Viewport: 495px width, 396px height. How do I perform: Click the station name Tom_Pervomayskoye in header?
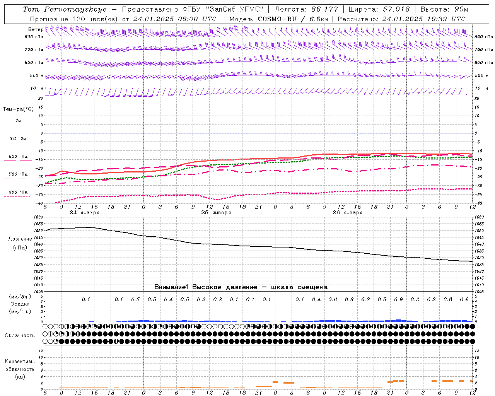(65, 10)
